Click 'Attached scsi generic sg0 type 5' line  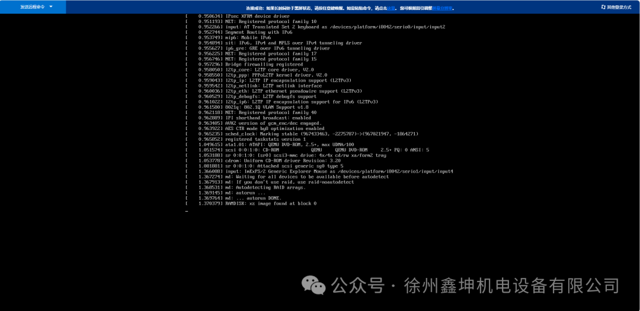coord(264,166)
